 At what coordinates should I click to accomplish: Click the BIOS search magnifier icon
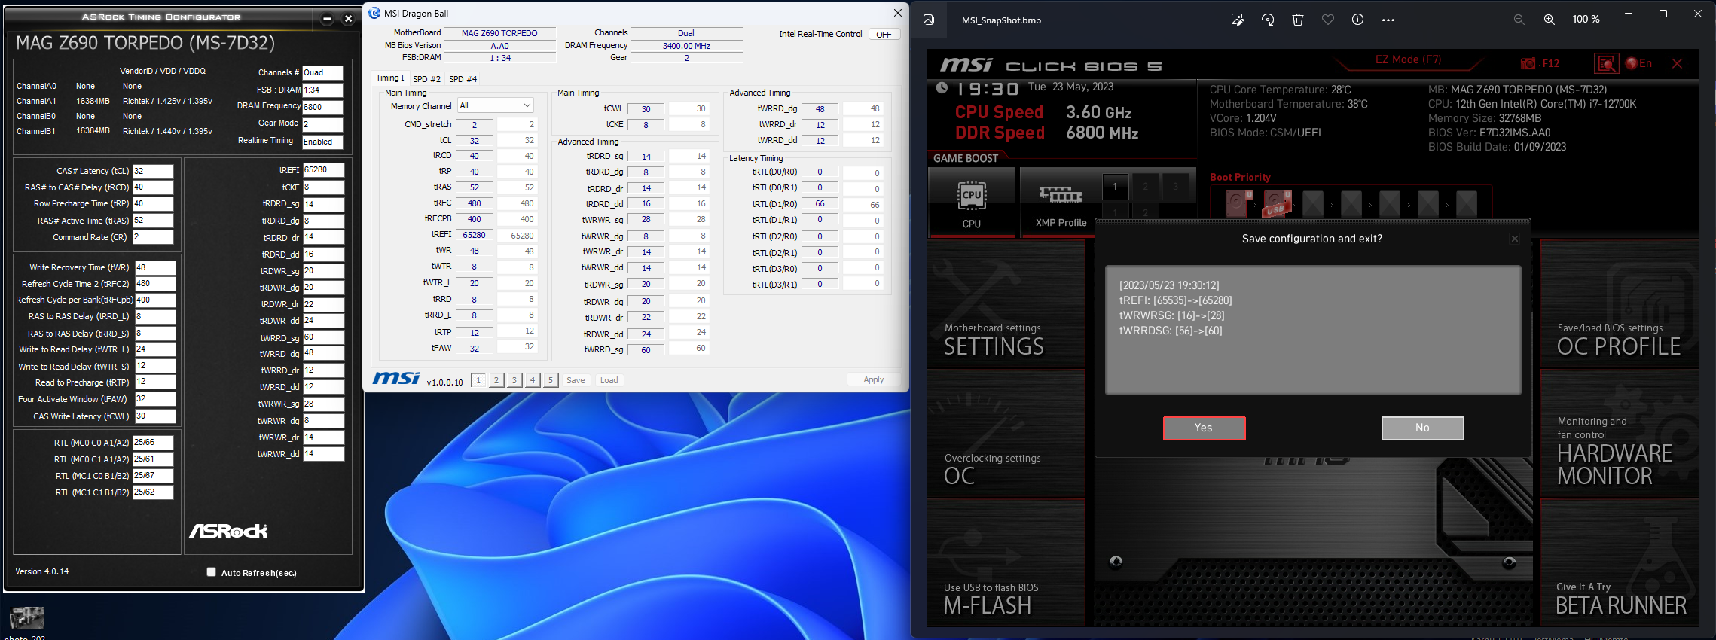pos(1606,64)
